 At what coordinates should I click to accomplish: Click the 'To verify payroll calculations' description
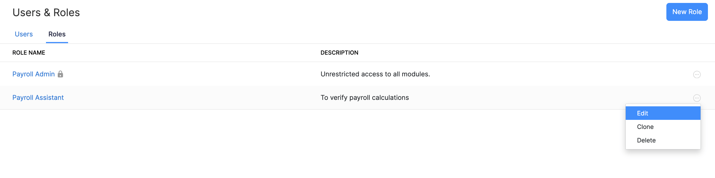point(365,98)
